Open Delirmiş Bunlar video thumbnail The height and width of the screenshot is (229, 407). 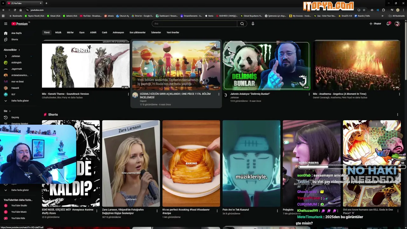[x=266, y=65]
